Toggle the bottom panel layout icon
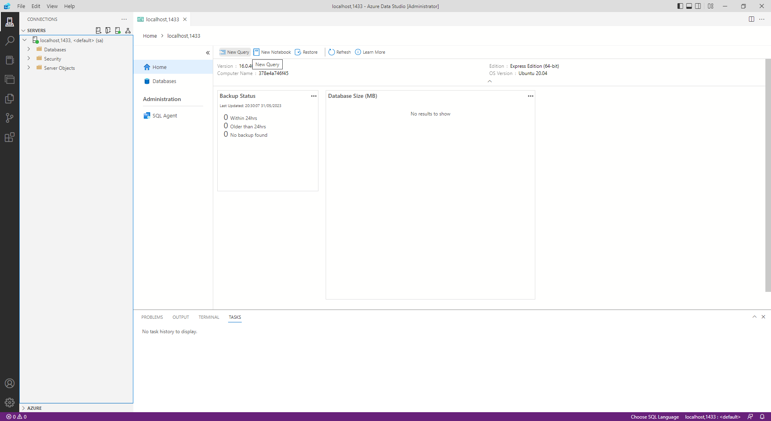Viewport: 771px width, 421px height. [x=689, y=6]
